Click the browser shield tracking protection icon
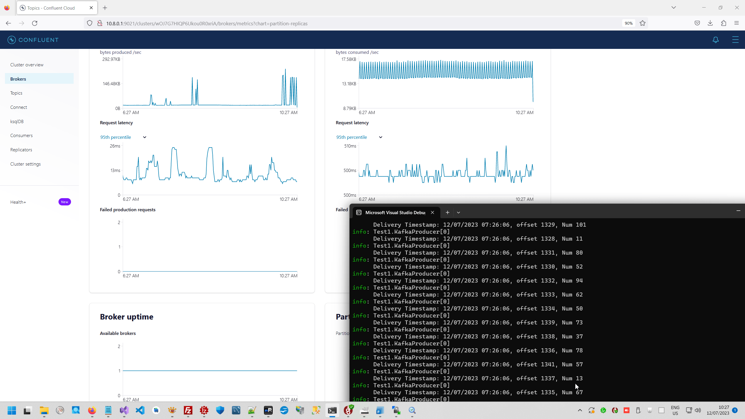The width and height of the screenshot is (745, 419). click(89, 23)
